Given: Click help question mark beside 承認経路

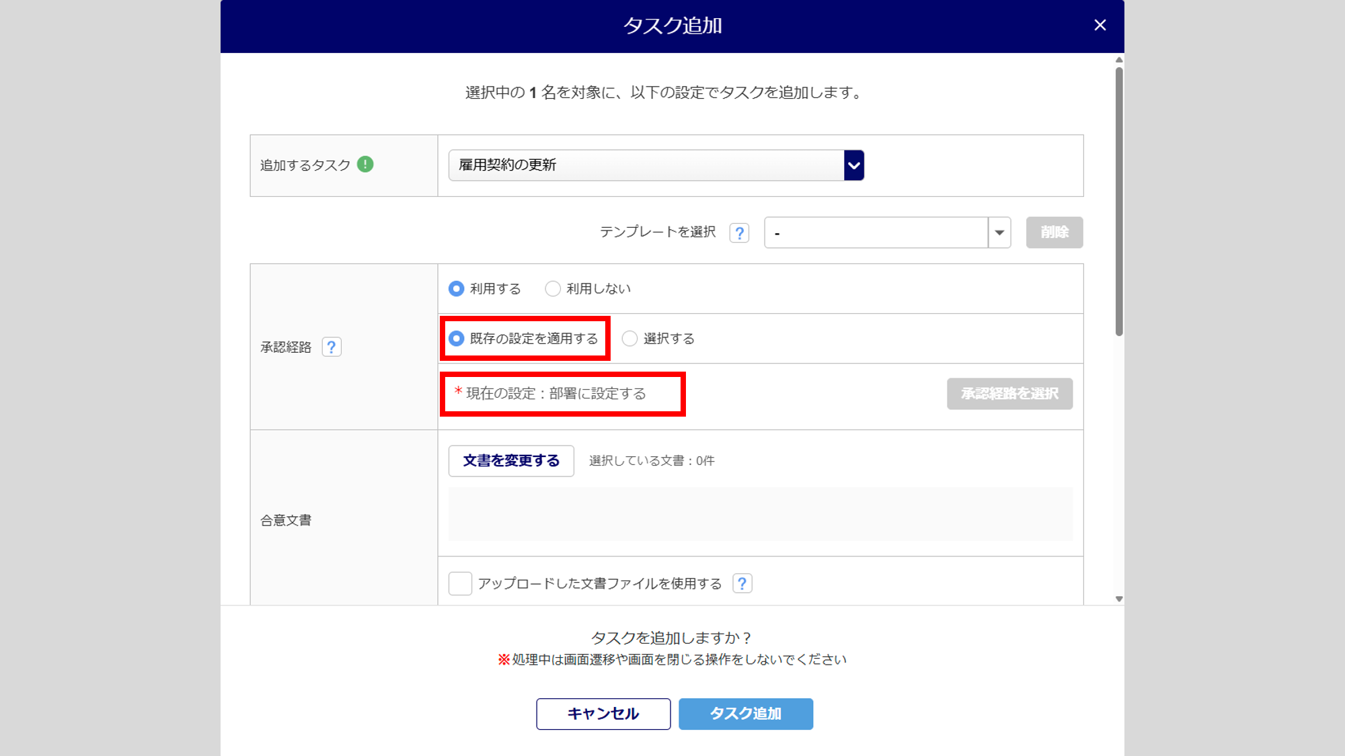Looking at the screenshot, I should click(x=331, y=347).
